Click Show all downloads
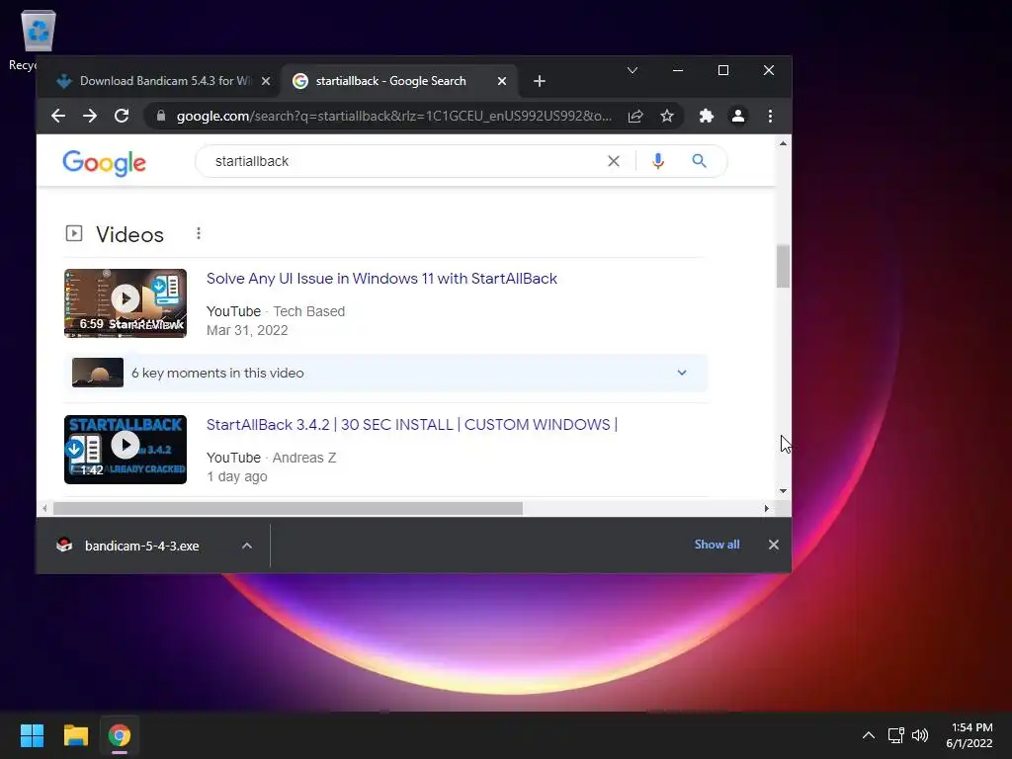The height and width of the screenshot is (759, 1012). point(717,545)
